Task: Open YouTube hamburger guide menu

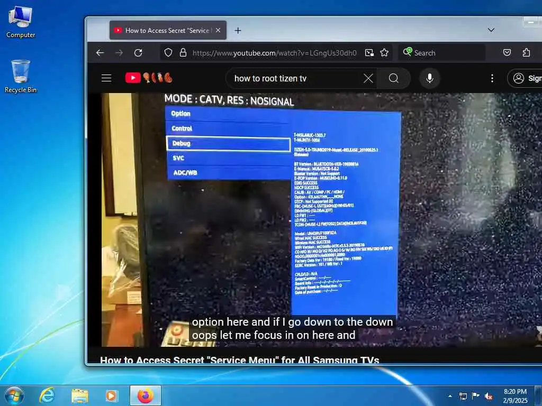Action: (x=106, y=78)
